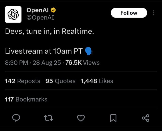This screenshot has width=162, height=131.
Task: Click the speaking head emoji
Action: point(89,51)
